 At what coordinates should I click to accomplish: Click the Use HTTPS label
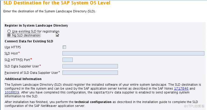pyautogui.click(x=13, y=47)
